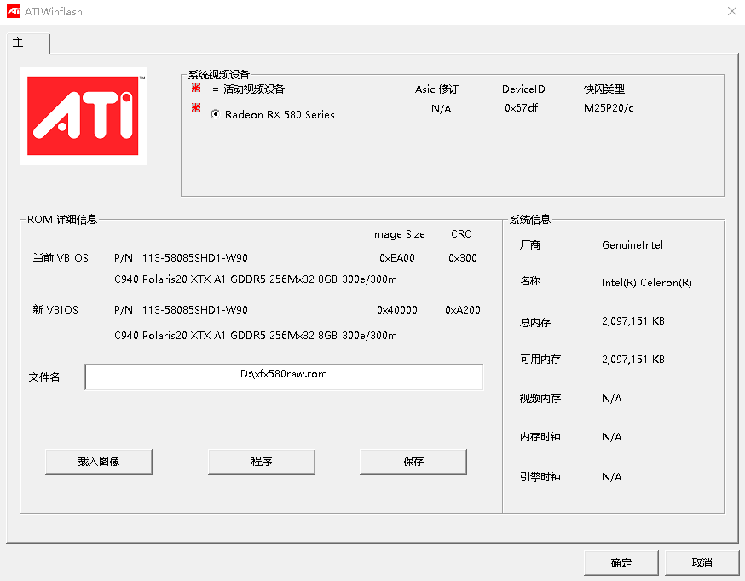The height and width of the screenshot is (581, 745).
Task: Click the Asic 修订 N/A value
Action: point(442,109)
